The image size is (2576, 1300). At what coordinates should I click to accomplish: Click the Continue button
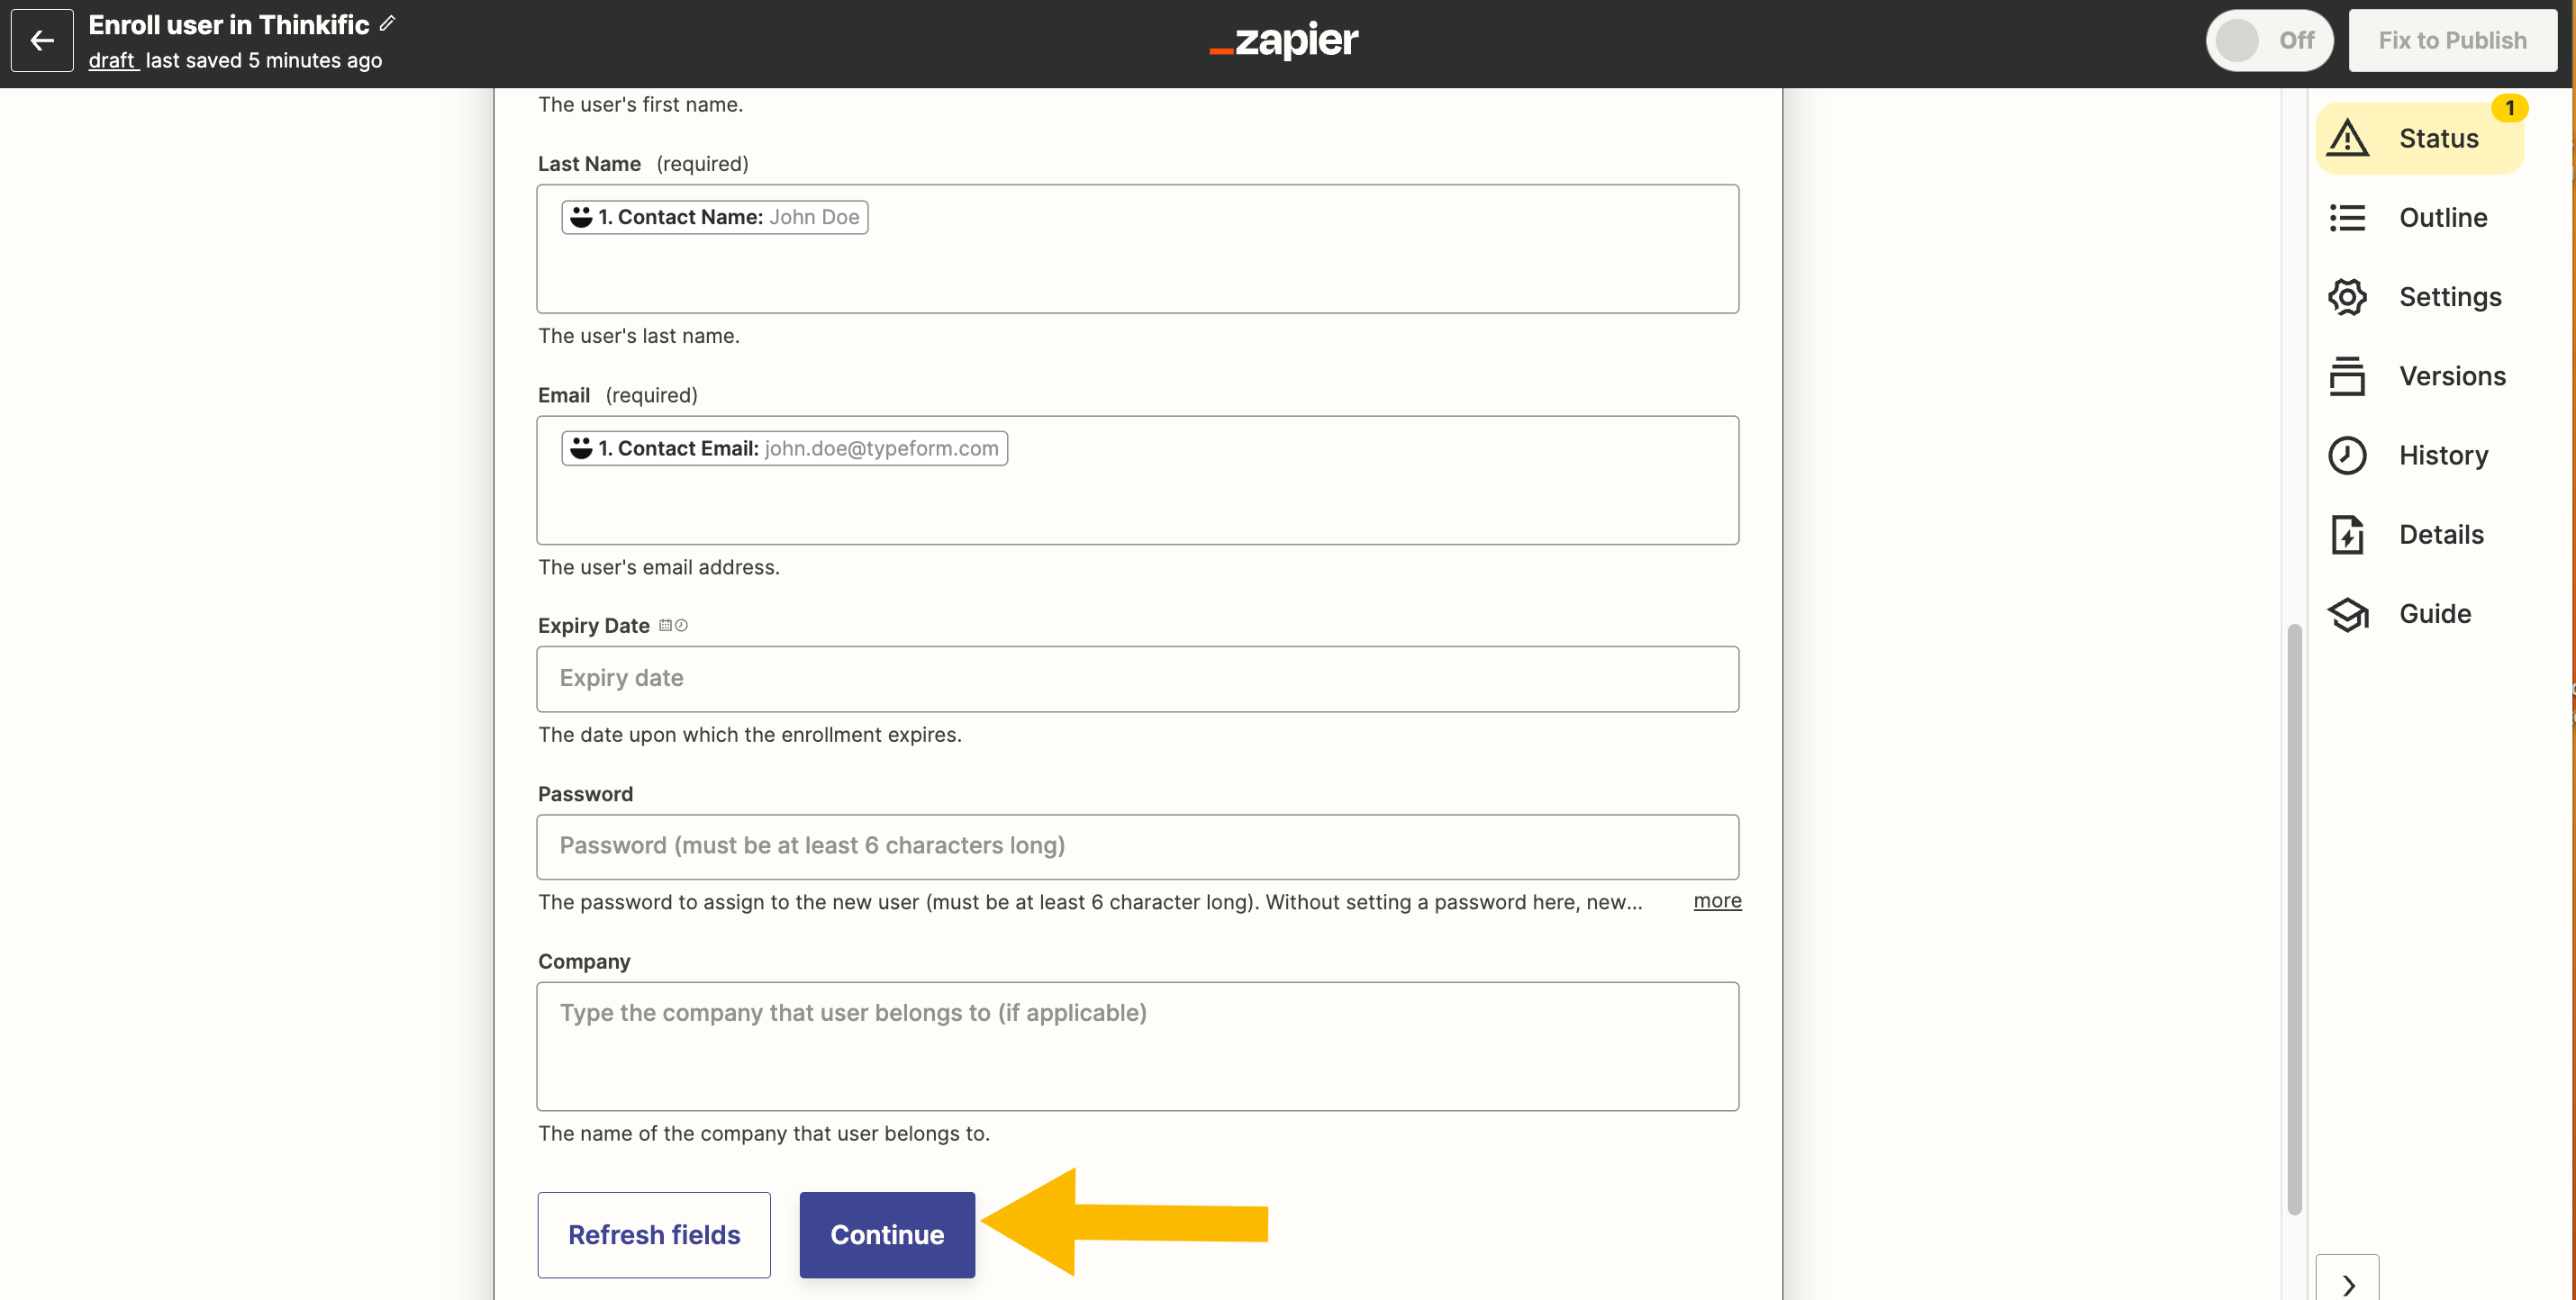tap(887, 1234)
